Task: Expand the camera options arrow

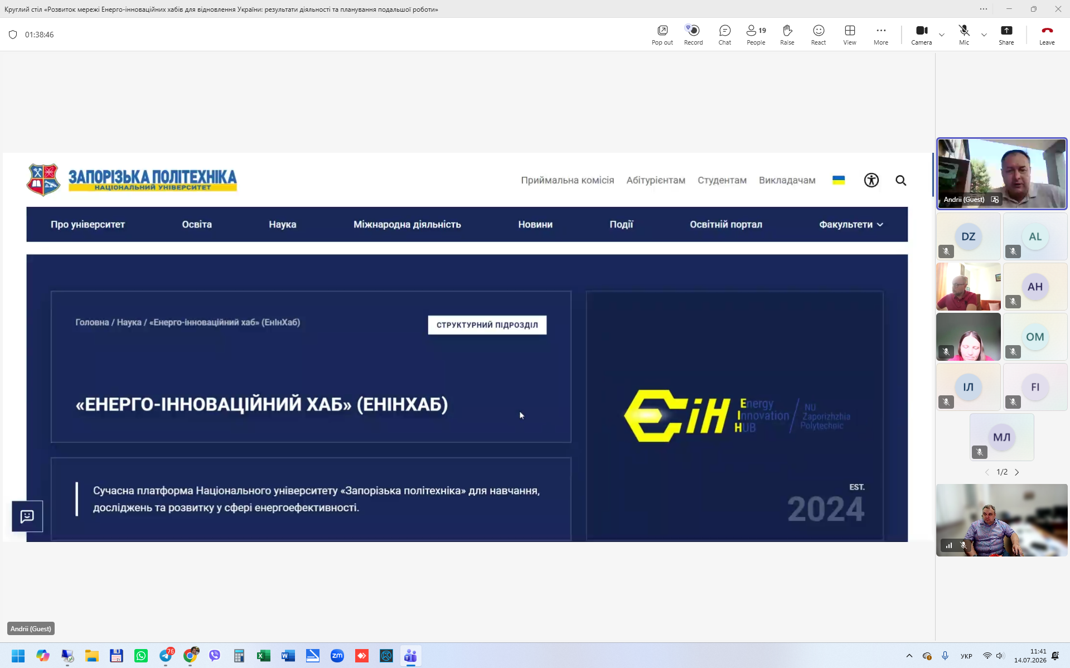Action: 942,35
